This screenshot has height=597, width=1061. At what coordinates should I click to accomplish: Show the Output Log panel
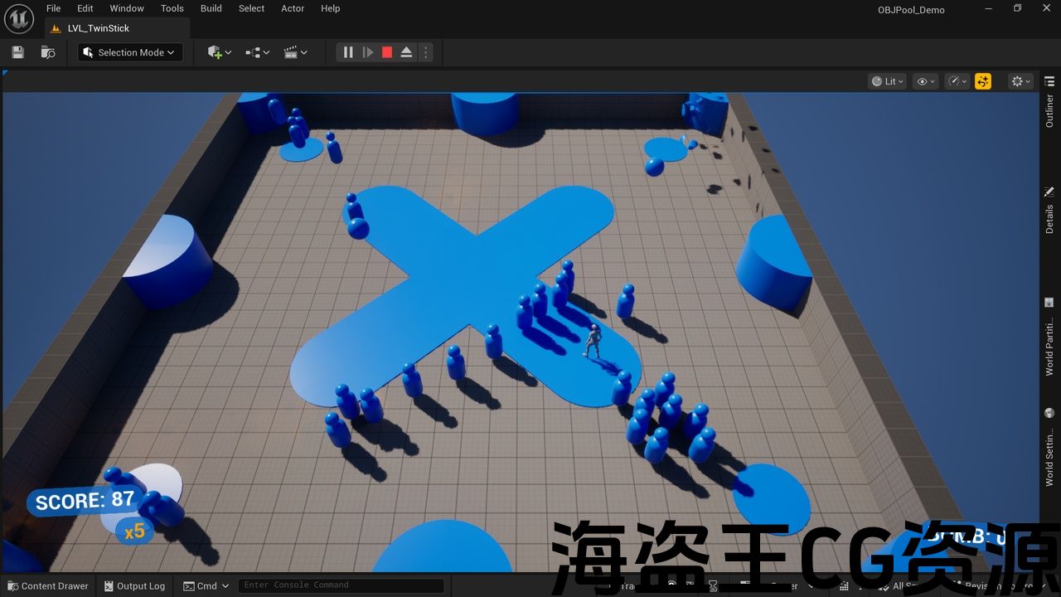point(134,585)
